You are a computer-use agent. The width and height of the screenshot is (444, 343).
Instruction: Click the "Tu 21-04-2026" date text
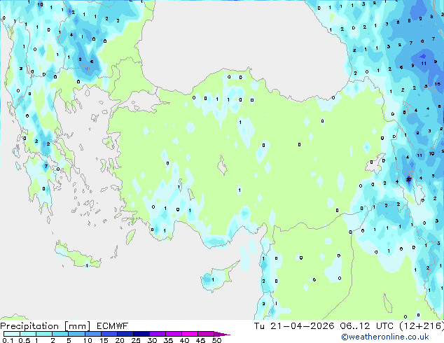[x=294, y=326]
